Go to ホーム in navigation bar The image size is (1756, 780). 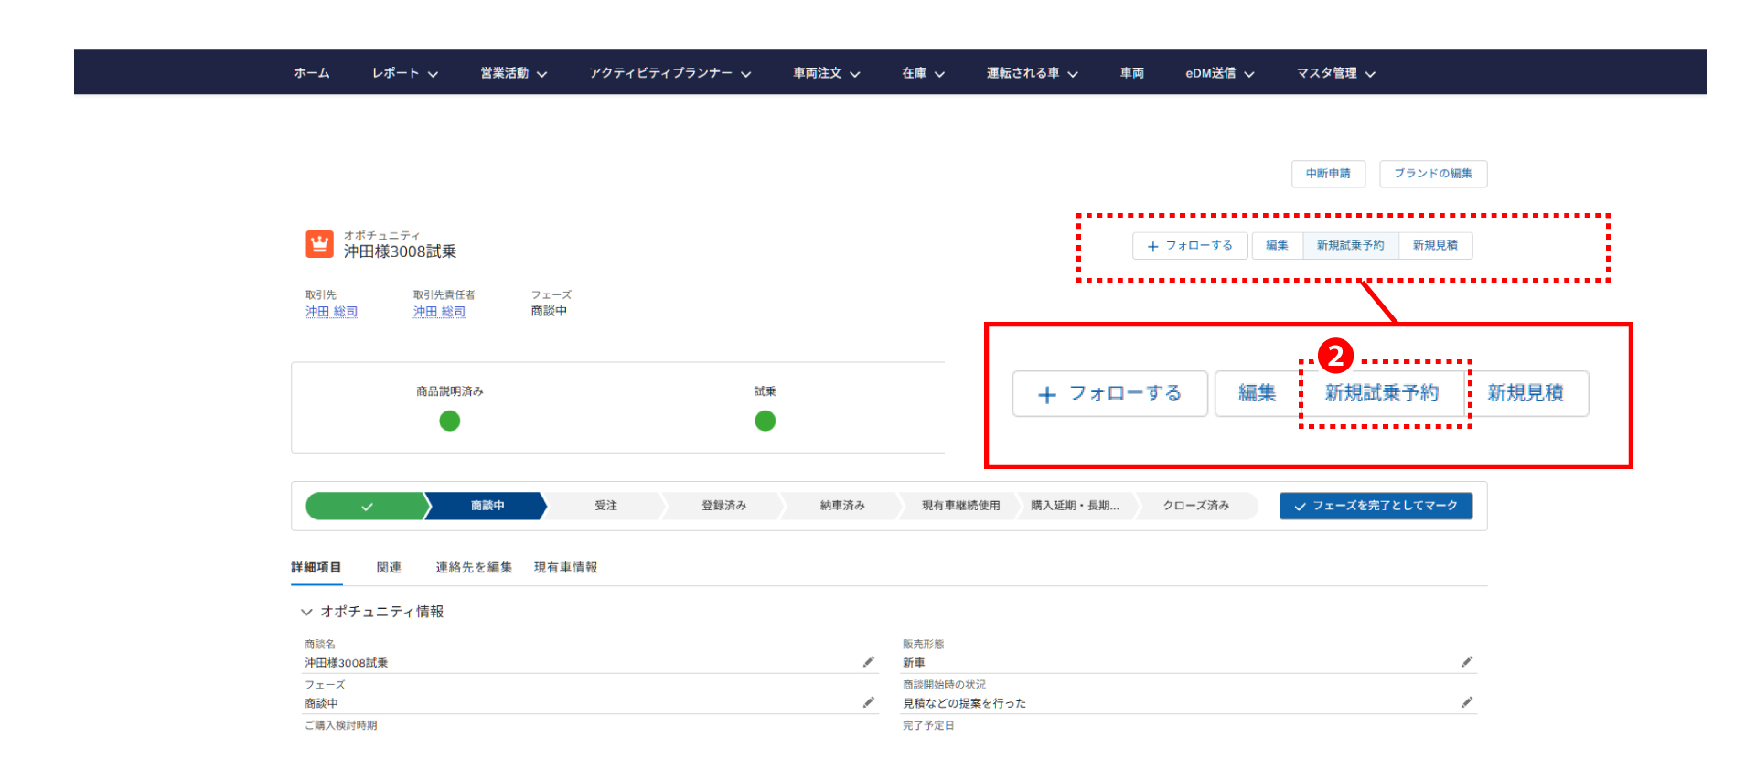(312, 73)
